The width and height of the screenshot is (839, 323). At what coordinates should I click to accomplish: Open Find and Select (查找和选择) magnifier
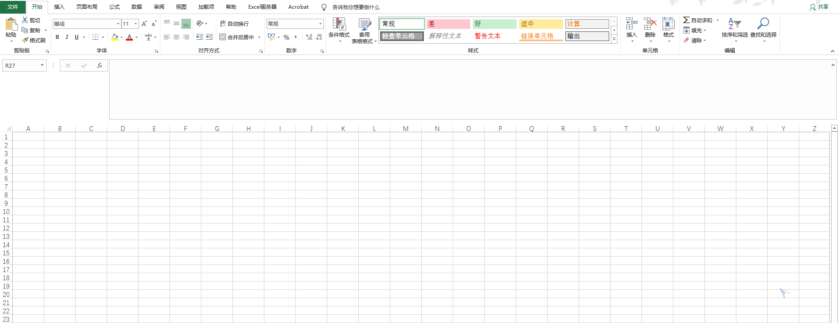pos(763,24)
